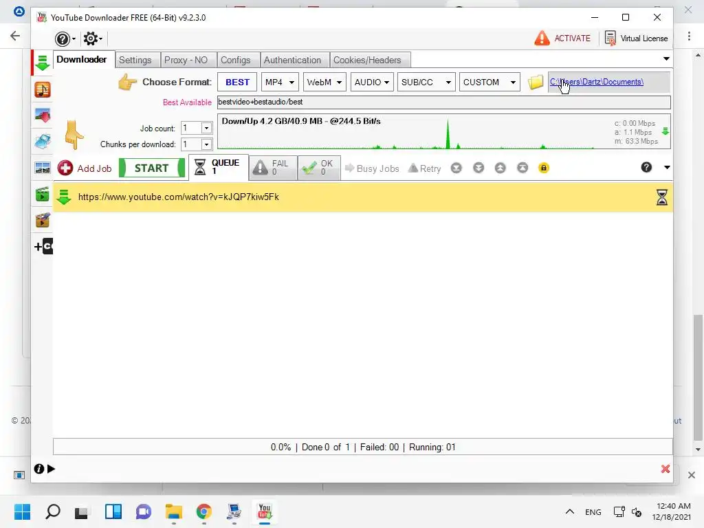The width and height of the screenshot is (704, 528).
Task: Open the green clapperboard video sidebar tool
Action: coord(43,195)
